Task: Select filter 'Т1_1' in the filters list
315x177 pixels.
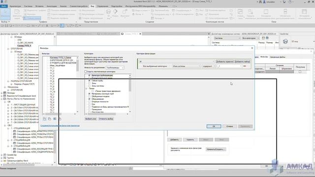Action: click(x=52, y=68)
